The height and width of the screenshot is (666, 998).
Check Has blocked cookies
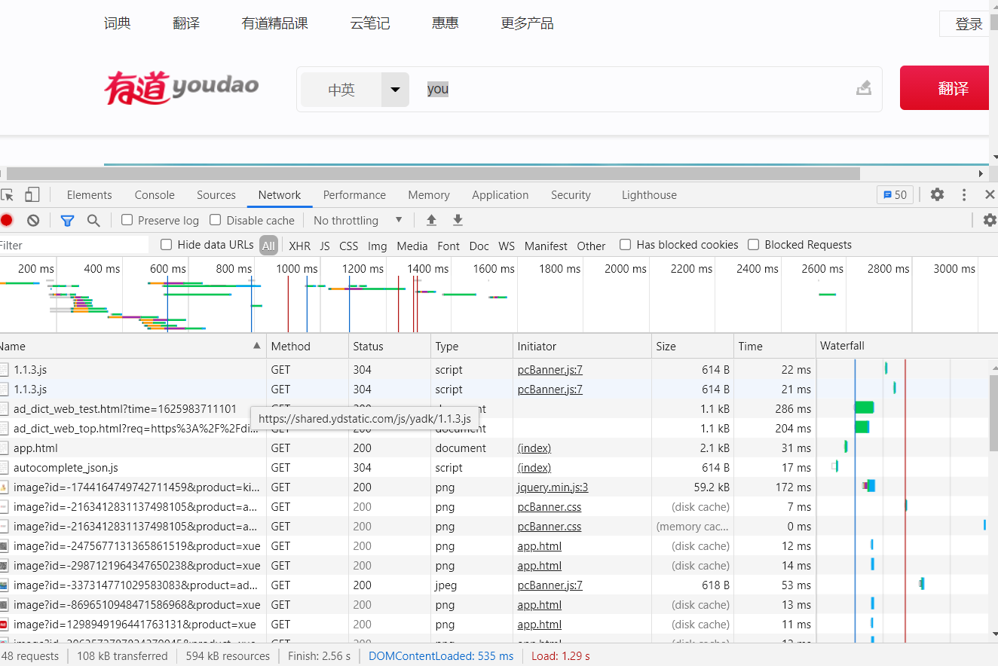[x=625, y=244]
